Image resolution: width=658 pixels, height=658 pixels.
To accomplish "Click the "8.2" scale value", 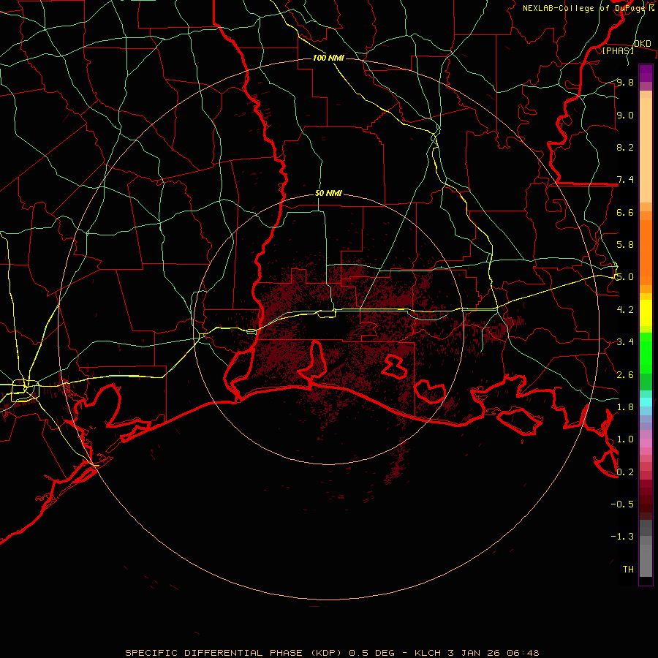I will (x=625, y=147).
